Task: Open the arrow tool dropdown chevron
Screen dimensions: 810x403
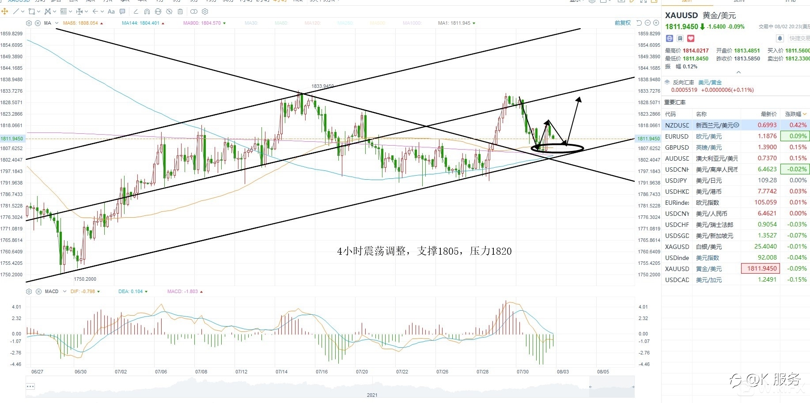Action: tap(102, 12)
